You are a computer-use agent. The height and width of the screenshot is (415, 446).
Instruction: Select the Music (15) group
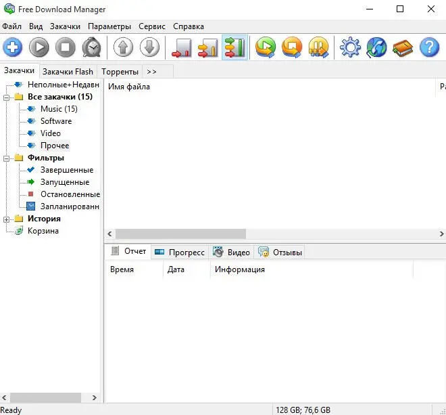pyautogui.click(x=59, y=109)
